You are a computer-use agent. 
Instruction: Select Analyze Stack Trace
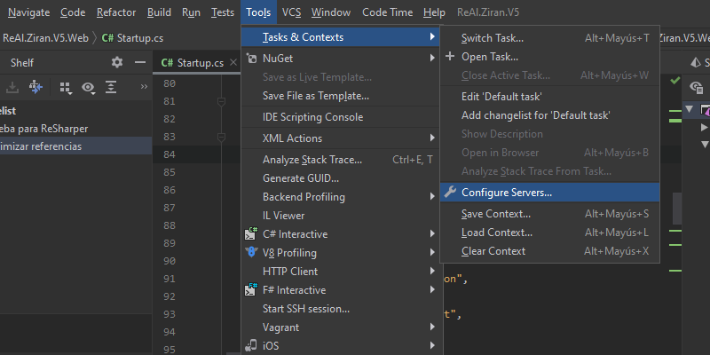(x=340, y=160)
